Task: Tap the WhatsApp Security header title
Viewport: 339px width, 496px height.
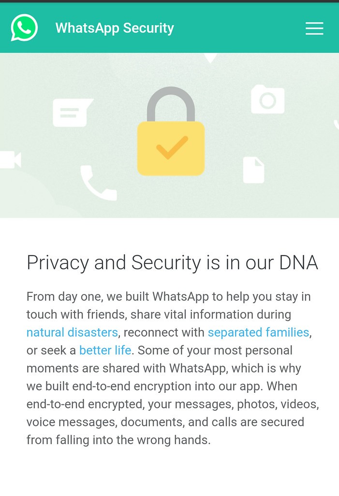Action: (x=115, y=28)
